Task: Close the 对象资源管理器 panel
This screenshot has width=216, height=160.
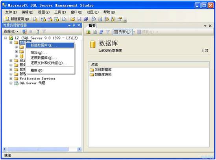Action: [x=79, y=25]
